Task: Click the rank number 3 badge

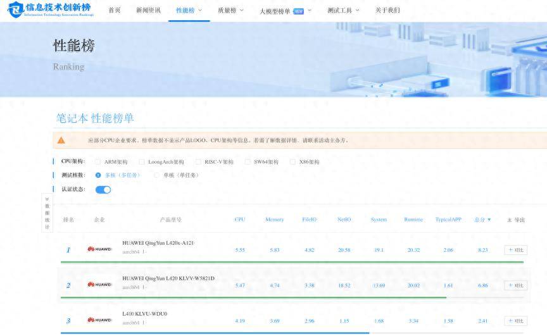Action: pyautogui.click(x=68, y=321)
